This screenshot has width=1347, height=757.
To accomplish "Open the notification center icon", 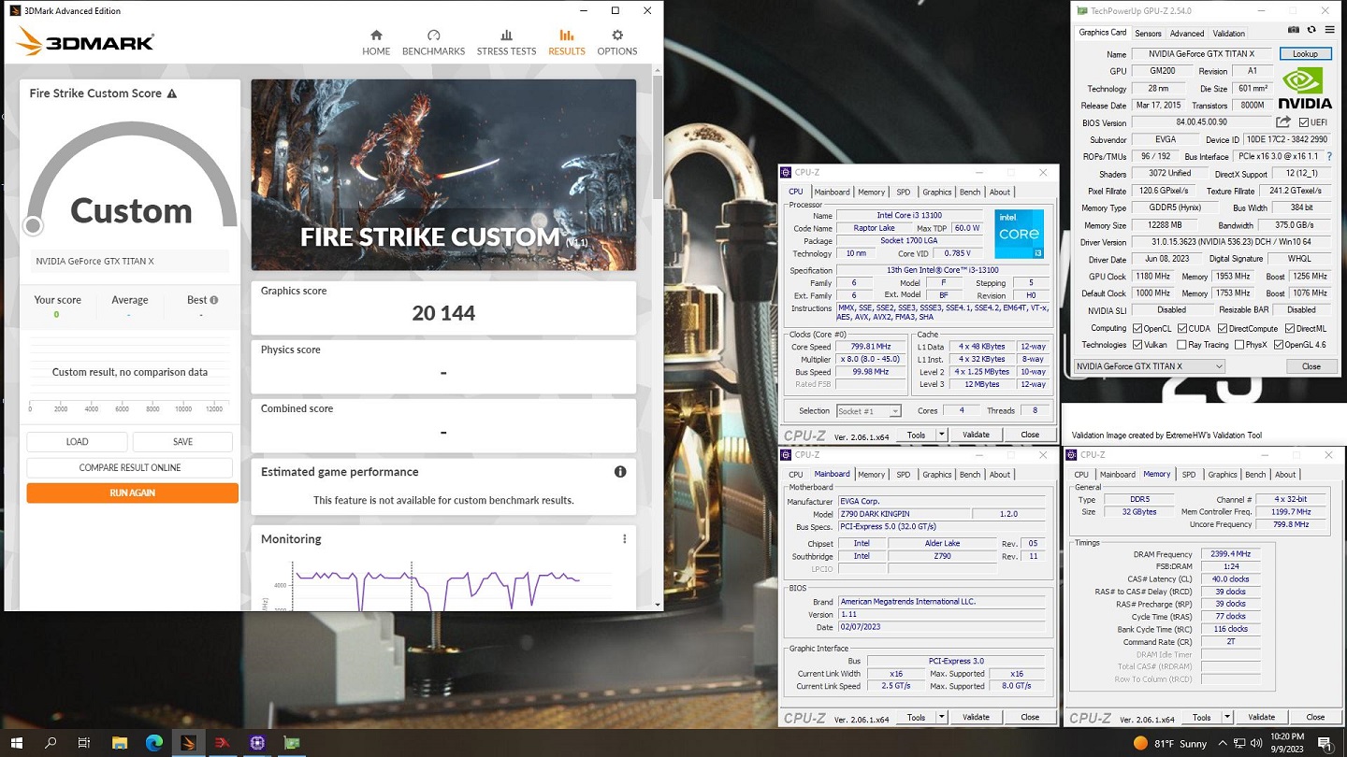I will coord(1325,743).
